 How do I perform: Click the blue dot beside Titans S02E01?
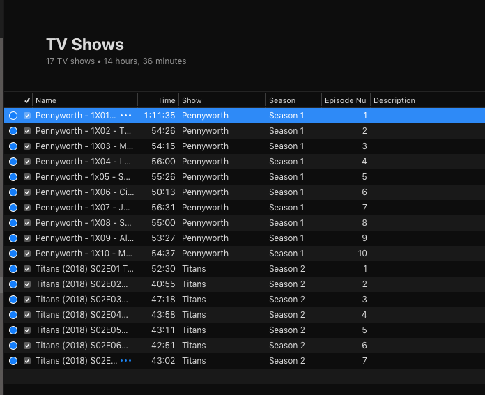[13, 269]
